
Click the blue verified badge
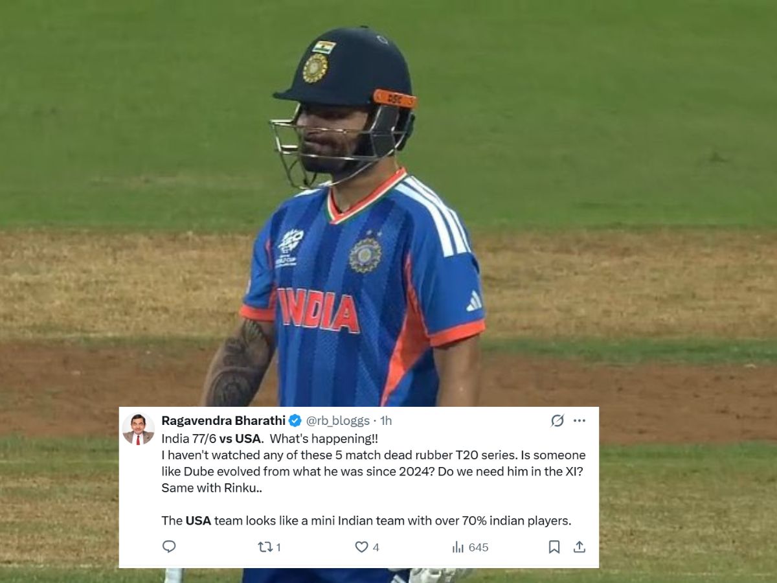(x=295, y=420)
